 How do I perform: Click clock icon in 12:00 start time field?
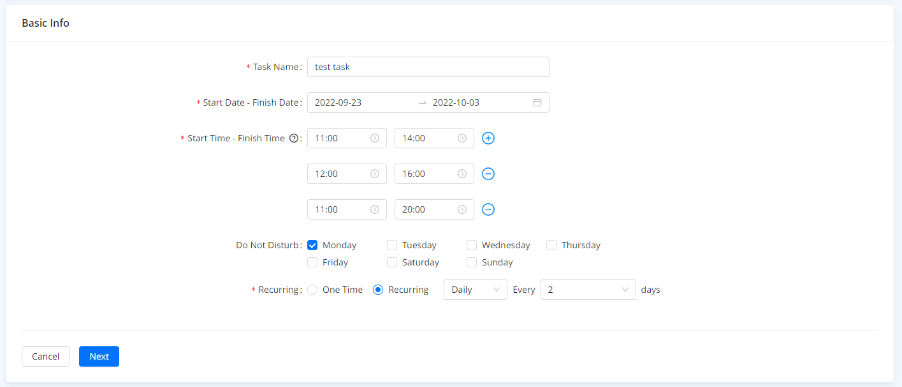tap(375, 174)
